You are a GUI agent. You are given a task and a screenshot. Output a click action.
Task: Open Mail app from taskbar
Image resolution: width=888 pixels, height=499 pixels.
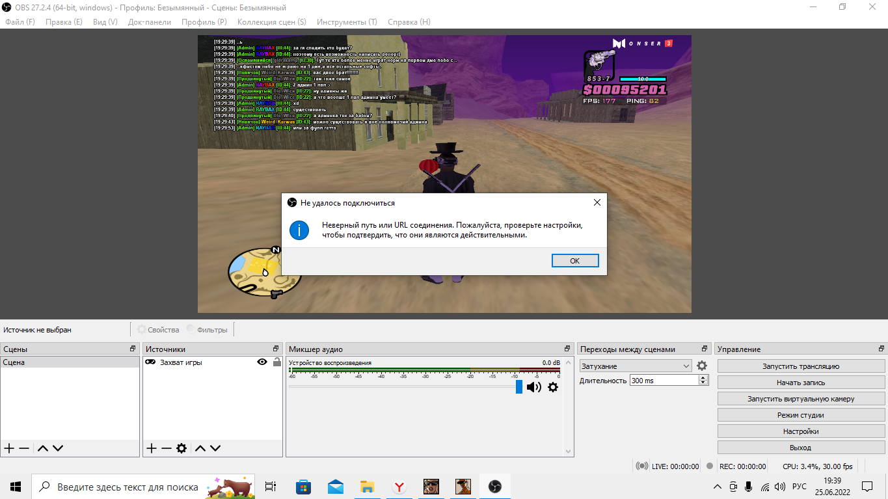point(335,486)
